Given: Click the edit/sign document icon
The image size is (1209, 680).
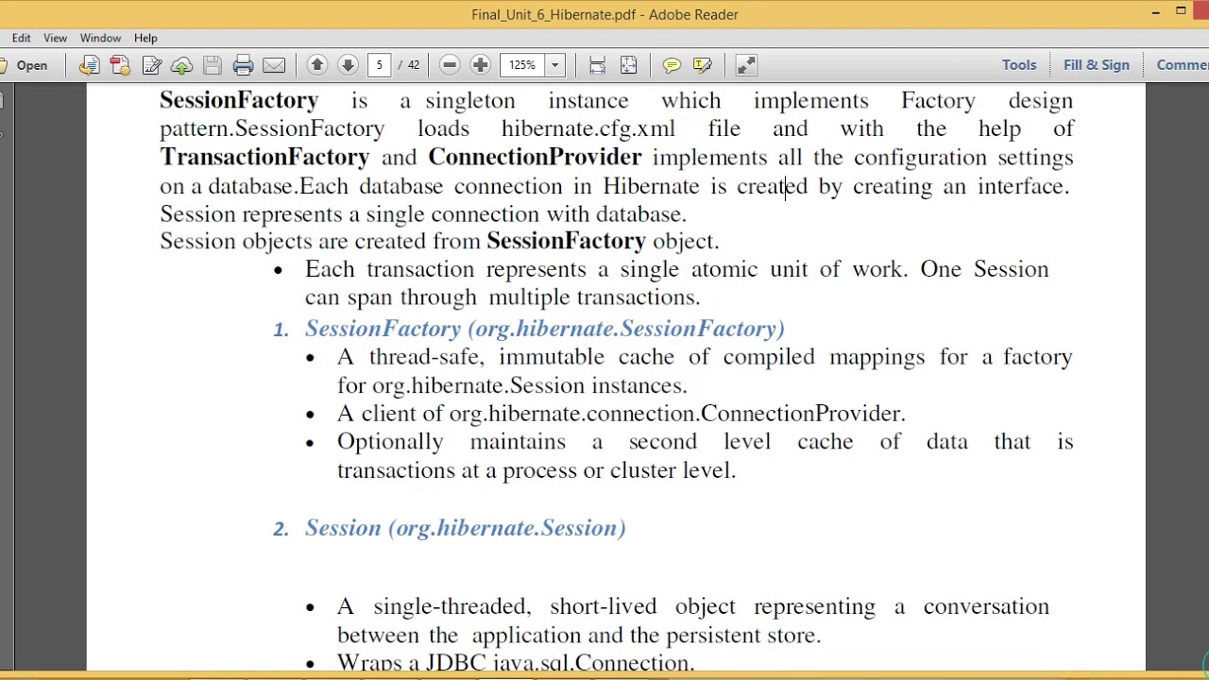Looking at the screenshot, I should (x=151, y=65).
